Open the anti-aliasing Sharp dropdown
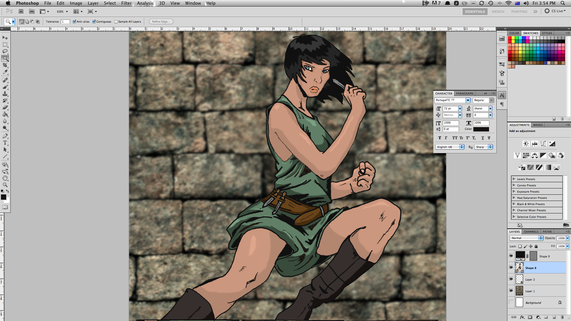The width and height of the screenshot is (571, 321). click(484, 147)
